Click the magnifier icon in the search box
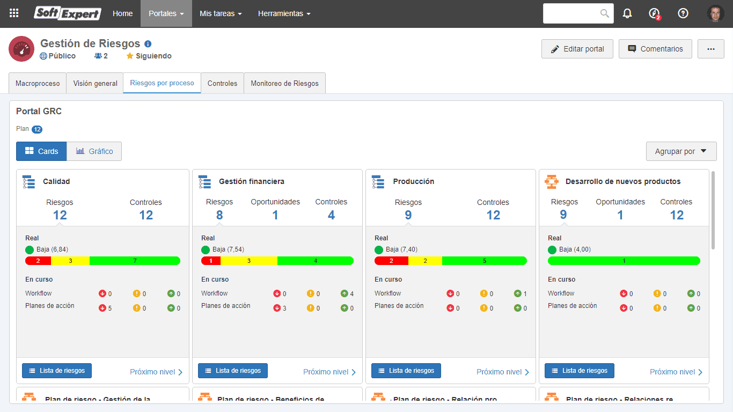This screenshot has width=733, height=412. [605, 13]
